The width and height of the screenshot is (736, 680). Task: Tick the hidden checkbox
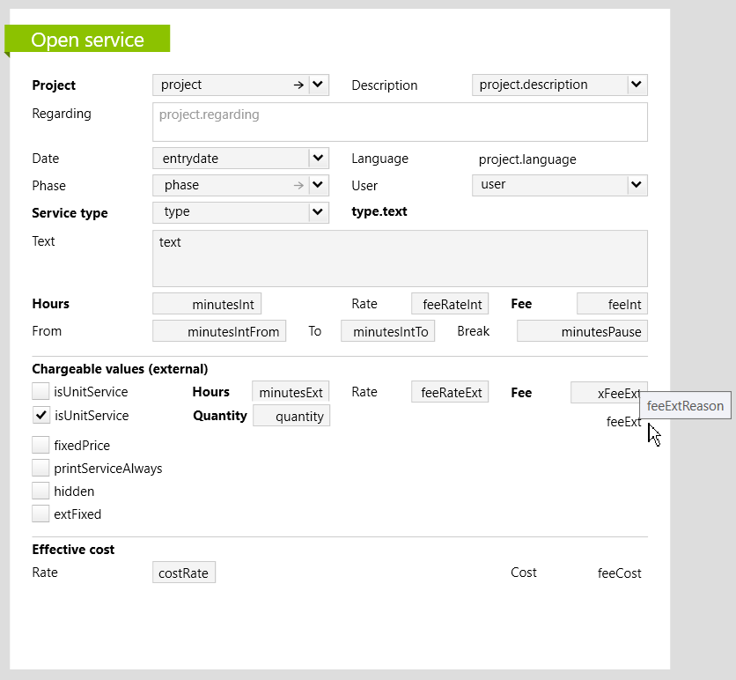coord(41,492)
